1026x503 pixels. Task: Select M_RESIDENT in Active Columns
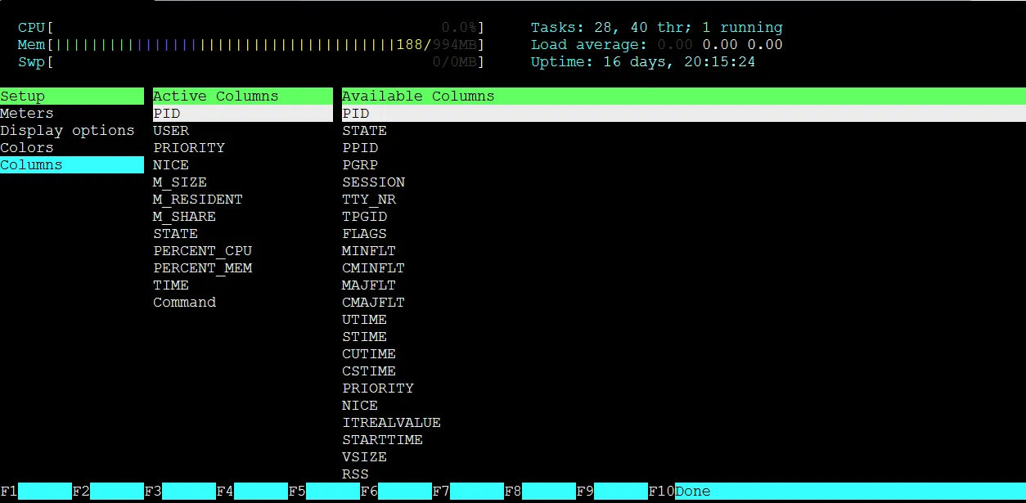(197, 199)
